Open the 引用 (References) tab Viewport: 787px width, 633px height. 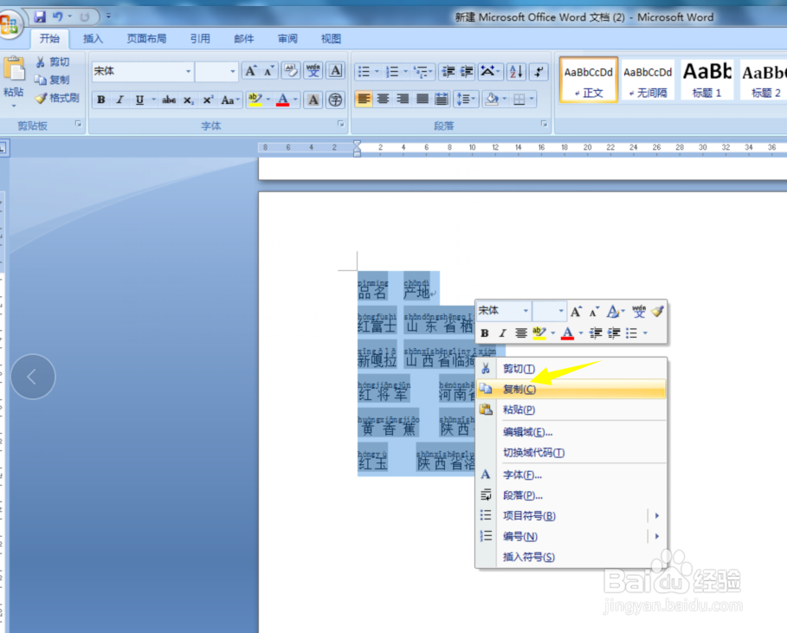[200, 39]
